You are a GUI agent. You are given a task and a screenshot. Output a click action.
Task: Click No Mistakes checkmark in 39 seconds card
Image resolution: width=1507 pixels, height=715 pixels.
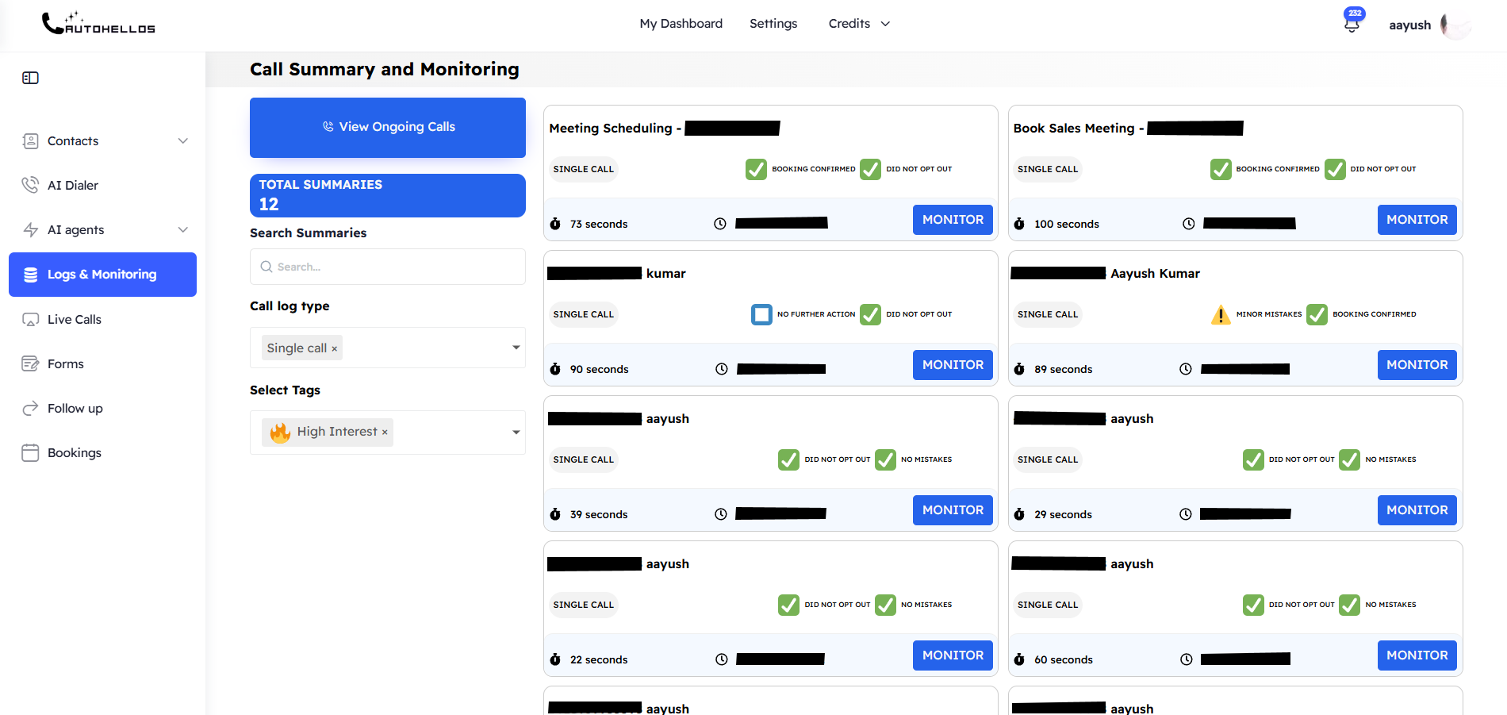pos(885,460)
